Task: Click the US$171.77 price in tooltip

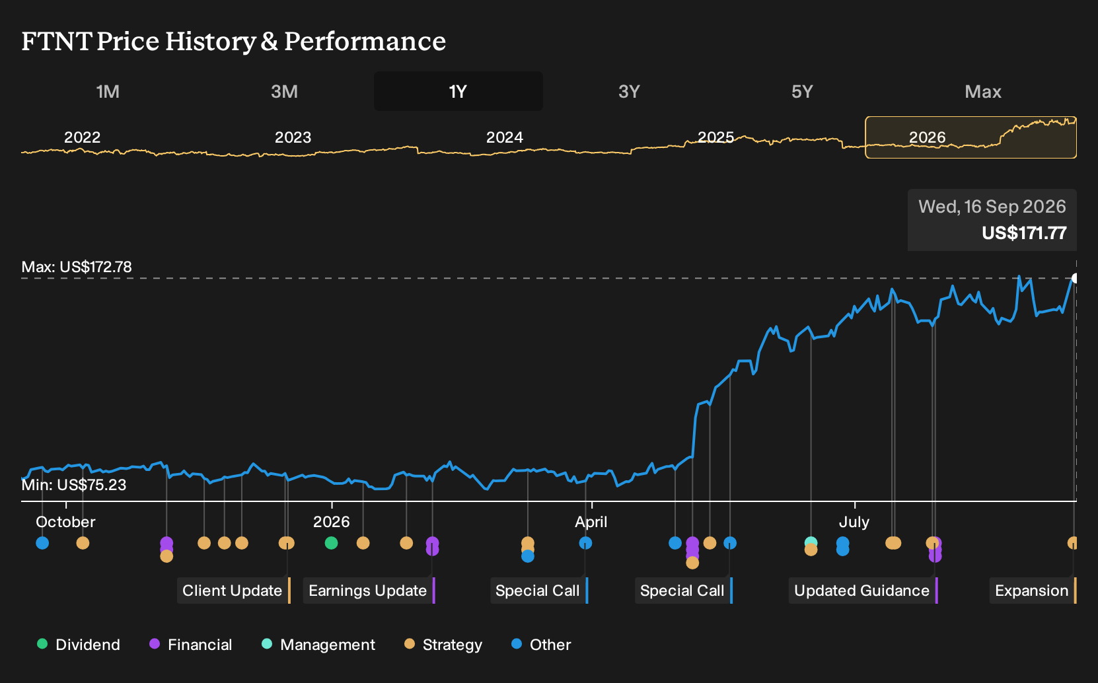Action: pos(1024,233)
